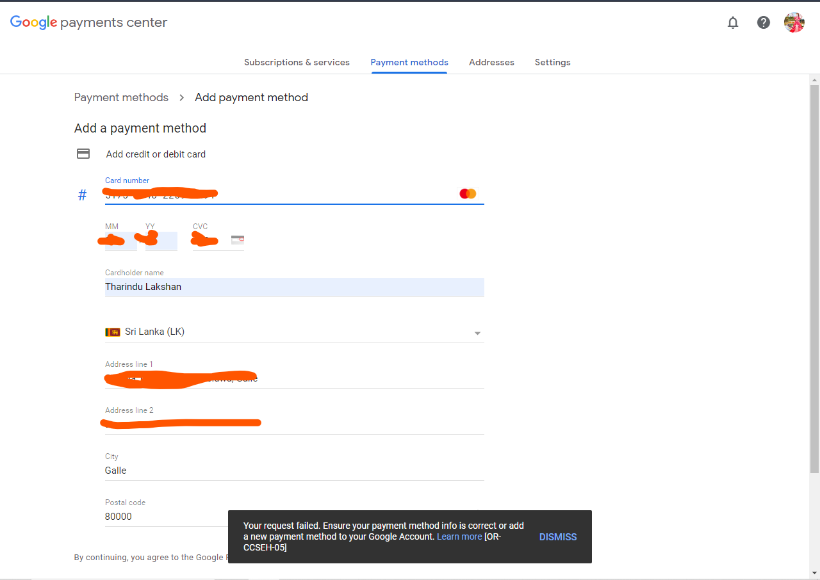The image size is (820, 580).
Task: Click the Add a payment method heading
Action: (140, 128)
